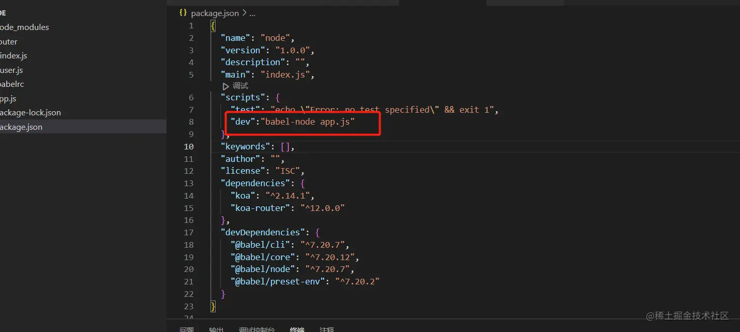Click the closing brace on line 23
This screenshot has height=332, width=740.
213,306
